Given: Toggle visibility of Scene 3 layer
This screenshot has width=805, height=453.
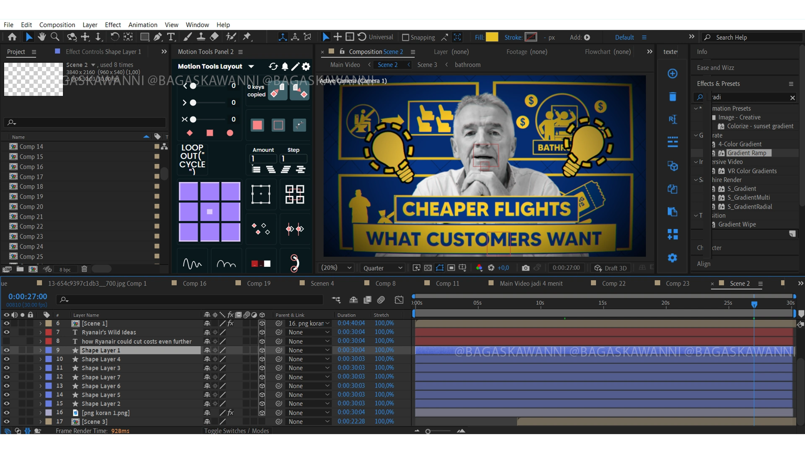Looking at the screenshot, I should coord(6,422).
